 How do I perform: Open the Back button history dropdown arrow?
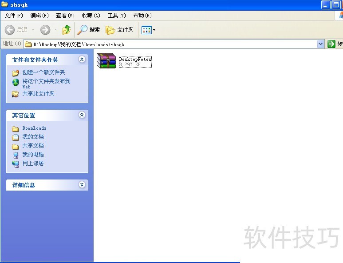coord(33,30)
